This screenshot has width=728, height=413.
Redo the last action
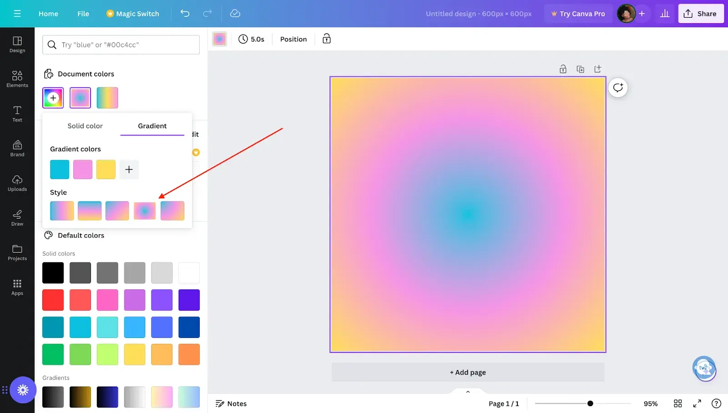pyautogui.click(x=207, y=13)
